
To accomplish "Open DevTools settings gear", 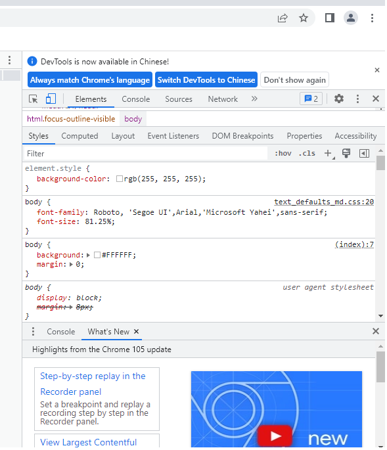I will click(339, 99).
